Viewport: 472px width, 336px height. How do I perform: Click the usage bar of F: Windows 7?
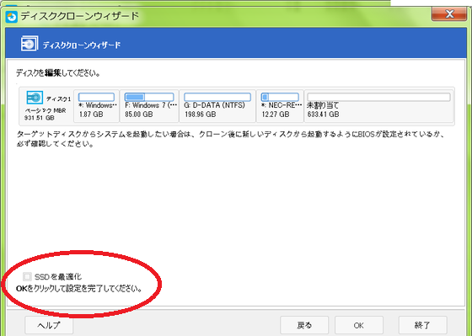pos(149,97)
